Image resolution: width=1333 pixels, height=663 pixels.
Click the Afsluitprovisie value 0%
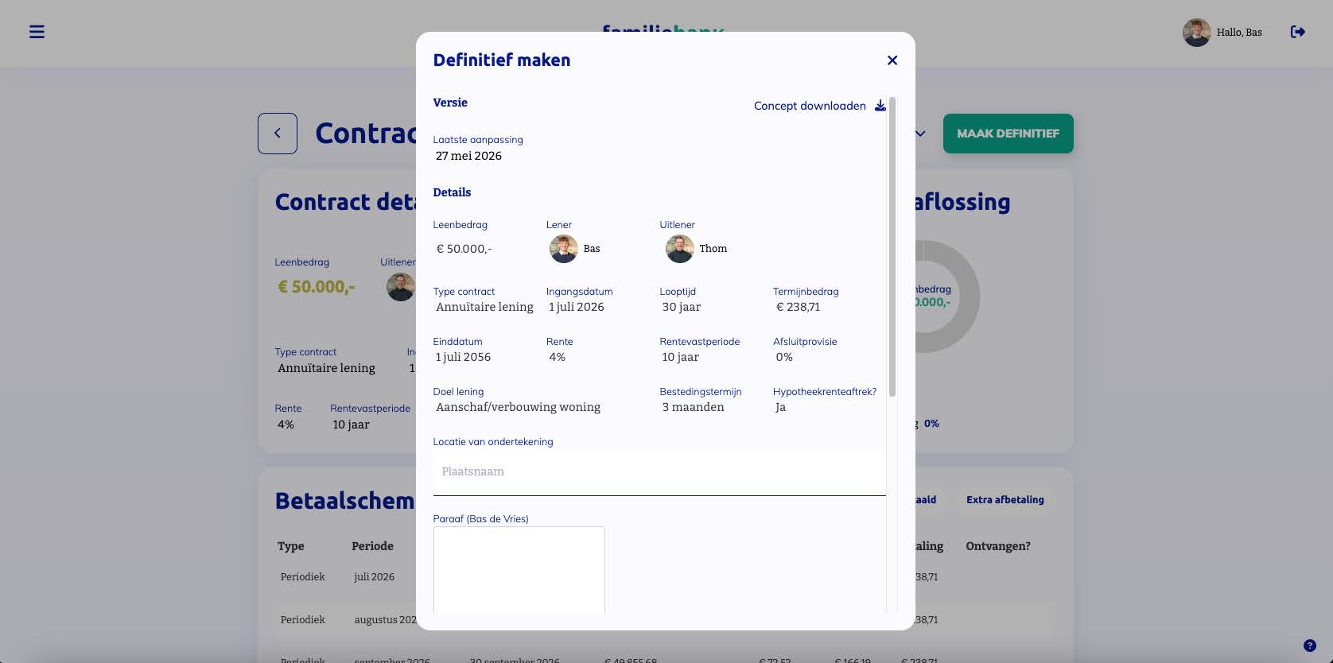click(x=784, y=357)
